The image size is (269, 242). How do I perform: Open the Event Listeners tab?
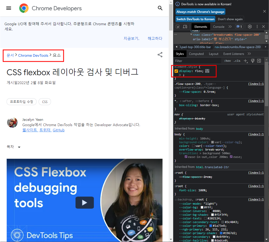[x=234, y=54]
